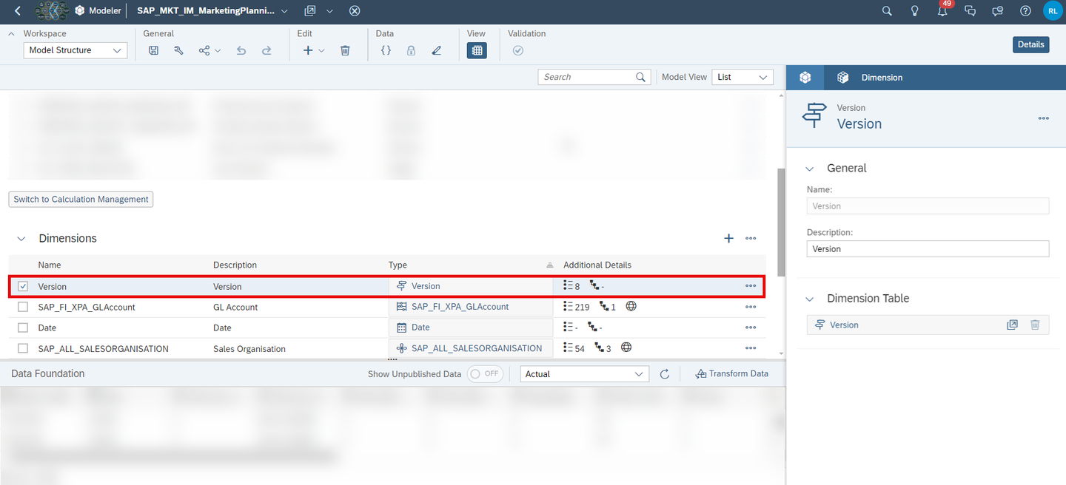Check the Date row checkbox

[23, 328]
